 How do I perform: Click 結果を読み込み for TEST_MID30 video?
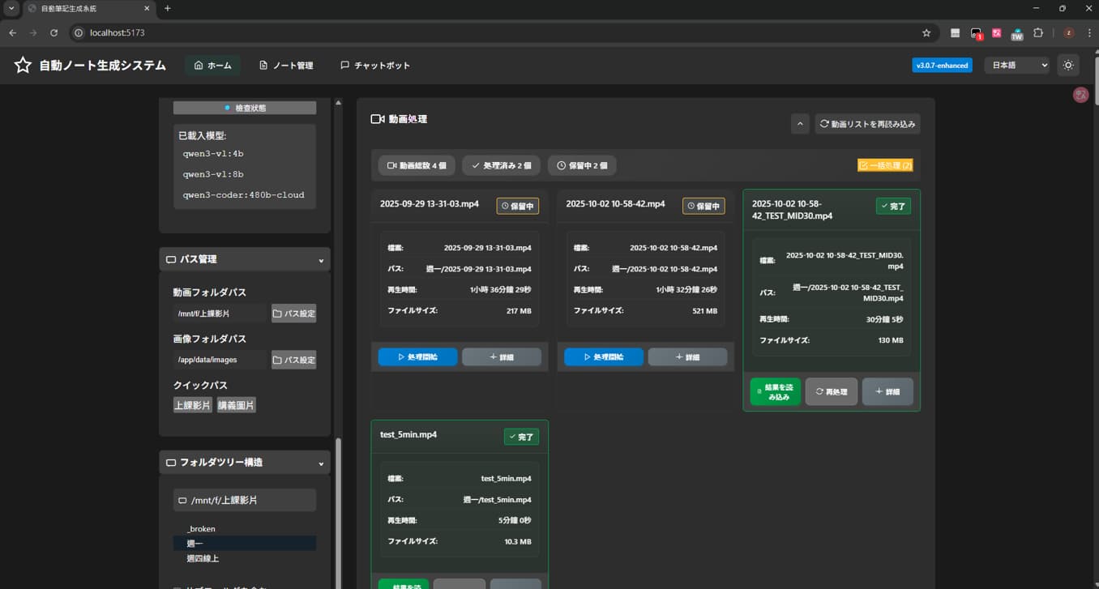(776, 391)
